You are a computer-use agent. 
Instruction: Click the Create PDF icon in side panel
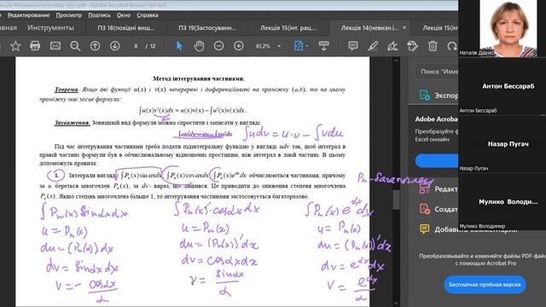(x=425, y=209)
